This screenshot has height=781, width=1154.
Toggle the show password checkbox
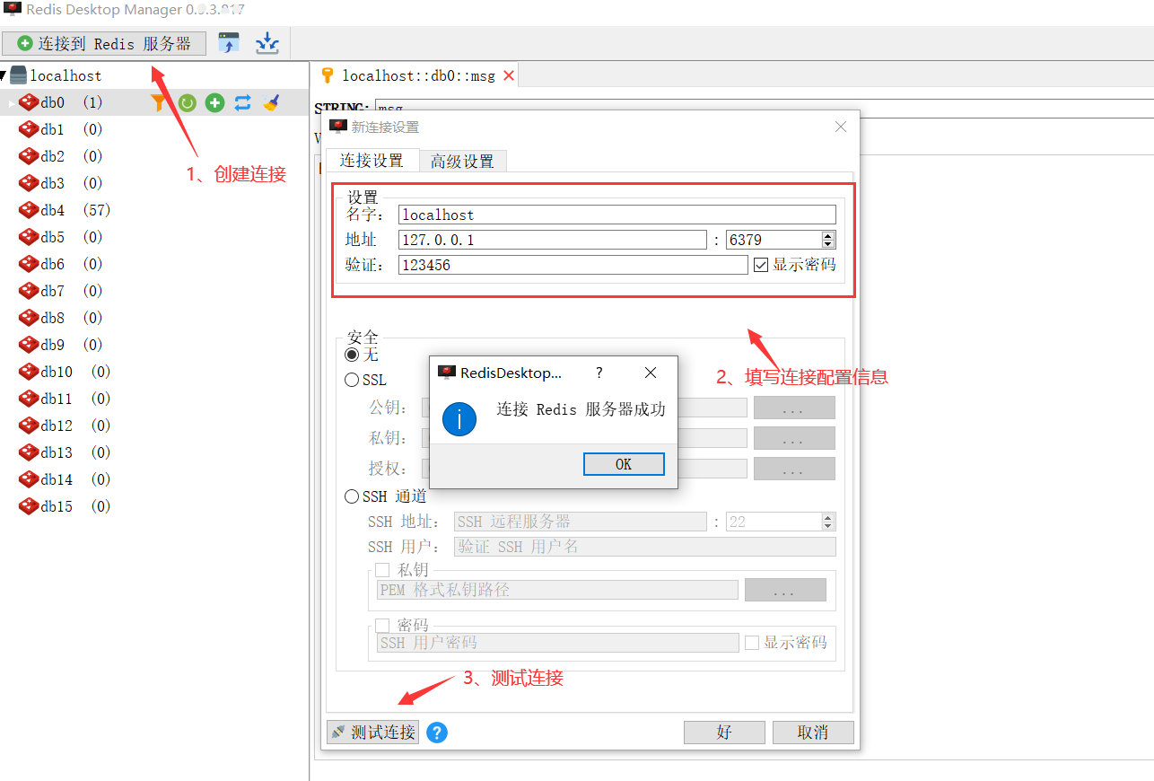tap(761, 265)
